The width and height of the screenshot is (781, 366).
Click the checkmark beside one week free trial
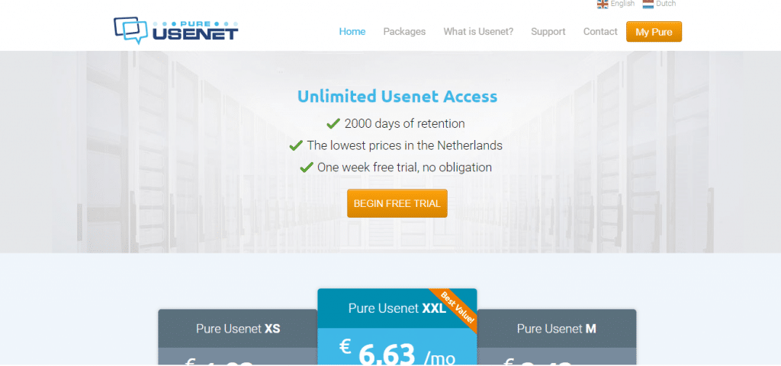tap(307, 167)
